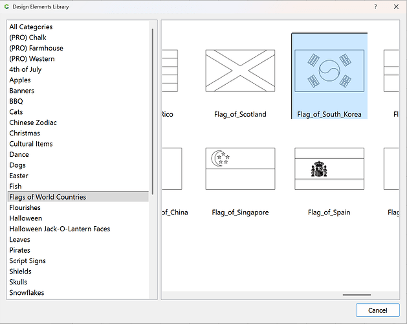The height and width of the screenshot is (324, 407).
Task: Choose the Snowflakes category
Action: (x=27, y=293)
